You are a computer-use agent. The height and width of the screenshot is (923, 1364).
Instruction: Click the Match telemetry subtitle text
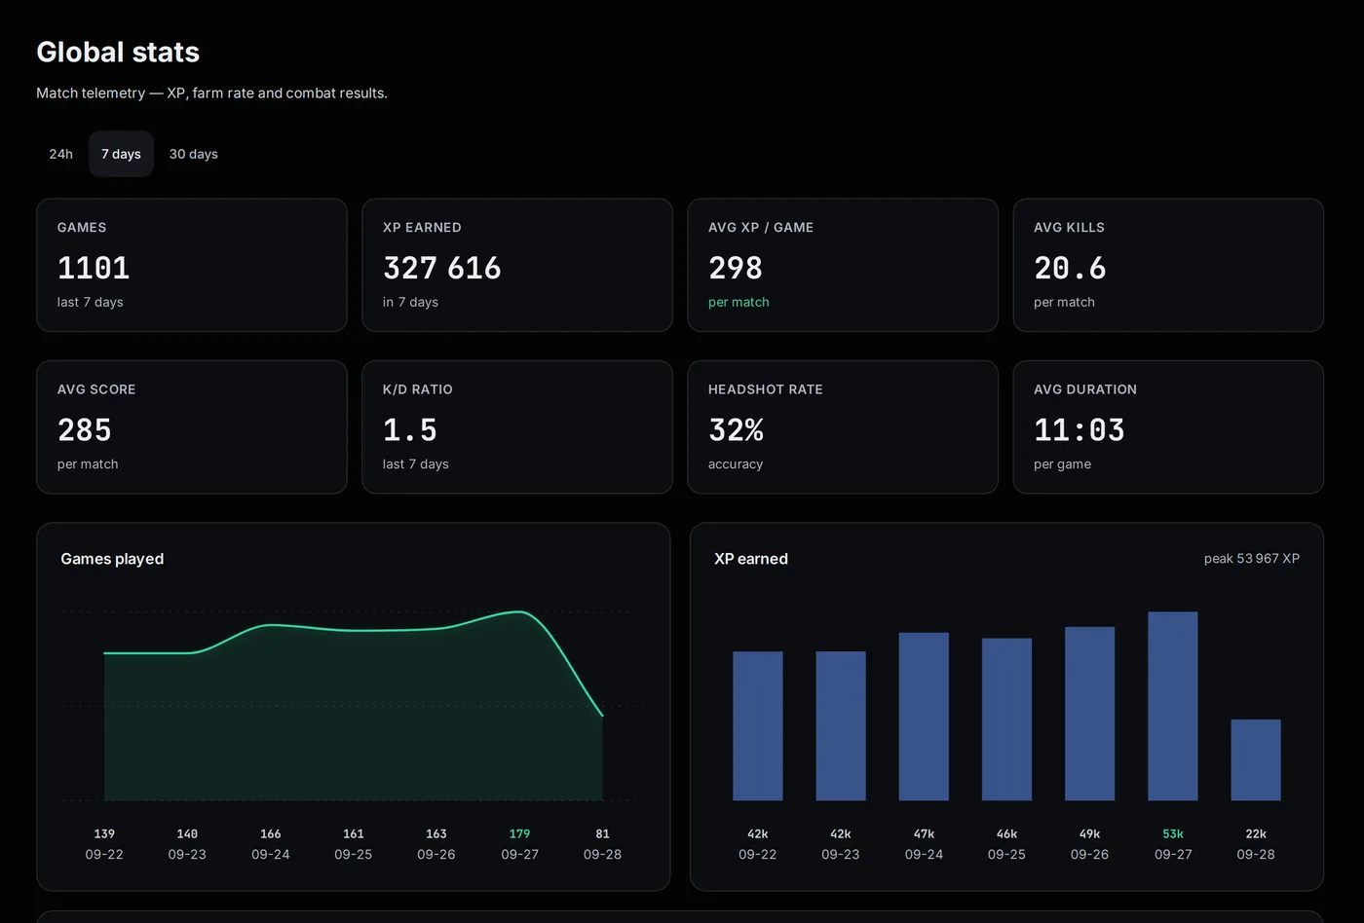(211, 92)
